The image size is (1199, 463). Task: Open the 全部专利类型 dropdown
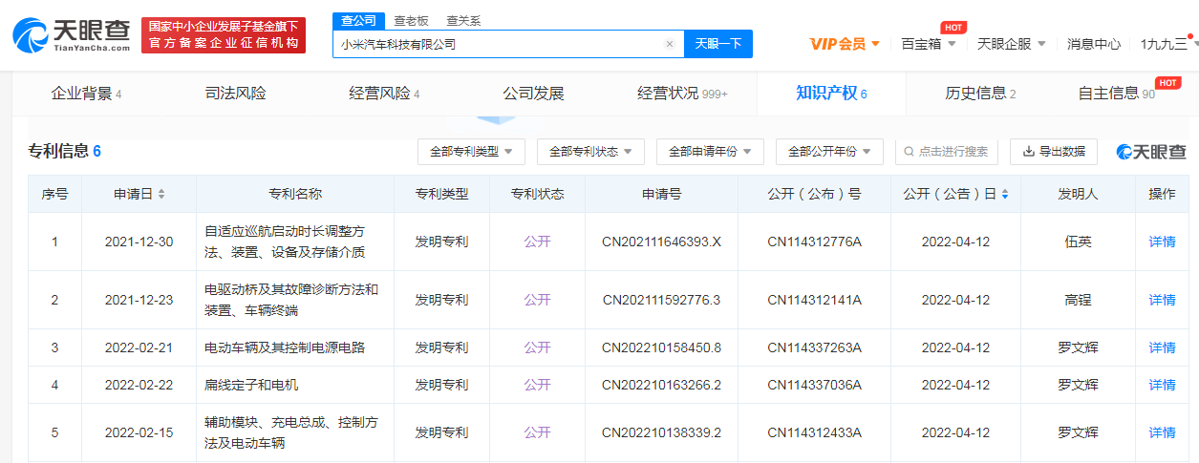tap(471, 152)
